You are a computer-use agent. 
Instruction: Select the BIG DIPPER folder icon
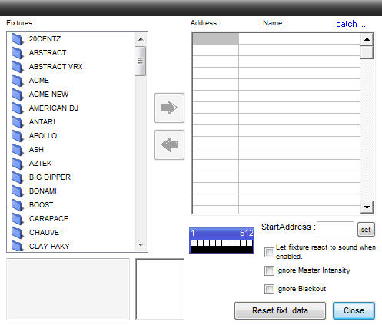tap(18, 177)
